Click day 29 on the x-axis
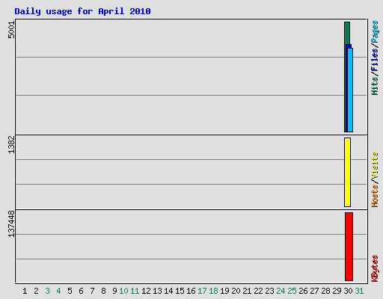 (337, 291)
